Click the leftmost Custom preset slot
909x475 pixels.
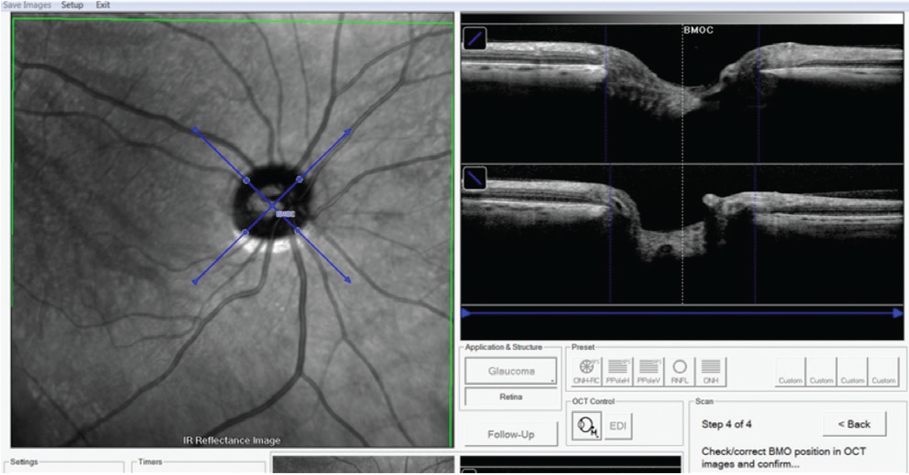[790, 371]
